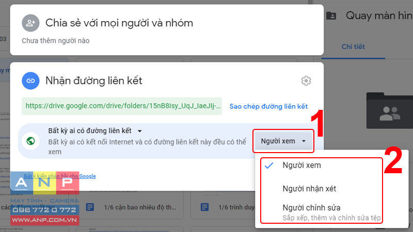Open file '1/6 cận bao nhiêu độ th...'
The height and width of the screenshot is (232, 413).
[140, 208]
